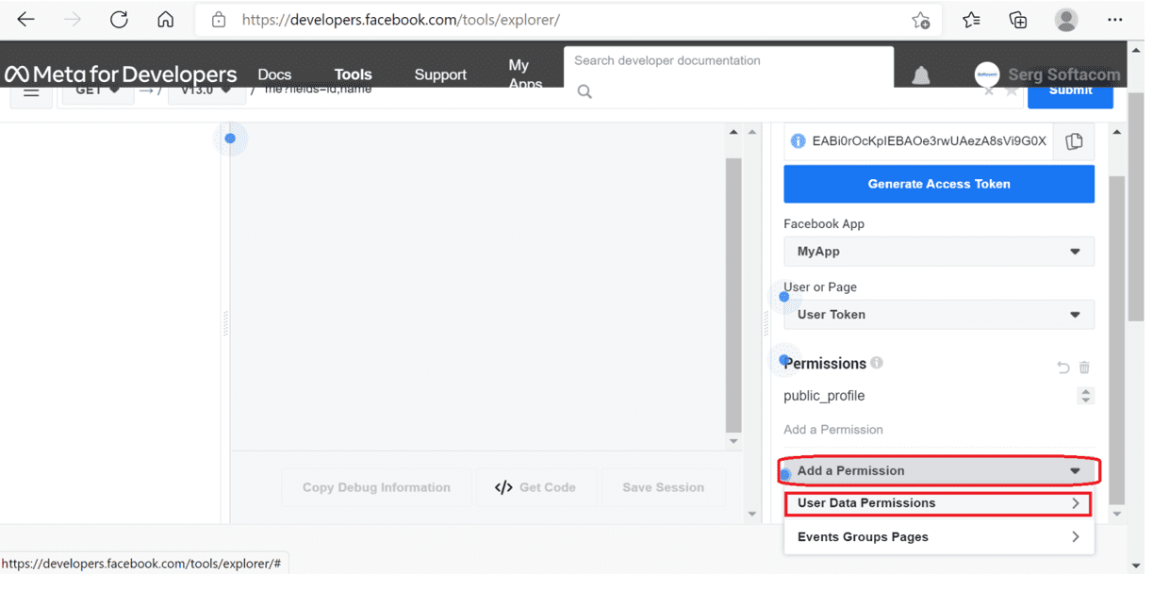Viewport: 1153px width, 589px height.
Task: Click the info icon next to Permissions
Action: [x=877, y=363]
